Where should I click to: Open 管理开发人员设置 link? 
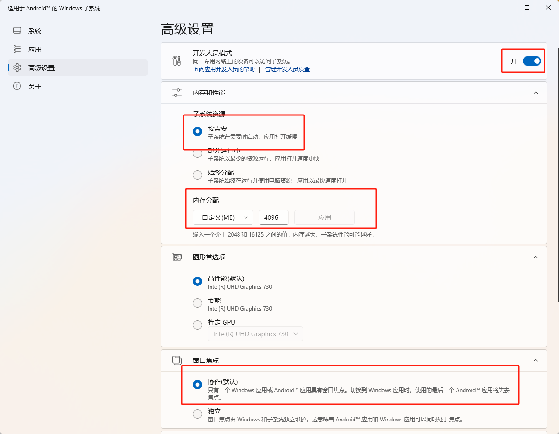click(x=287, y=69)
